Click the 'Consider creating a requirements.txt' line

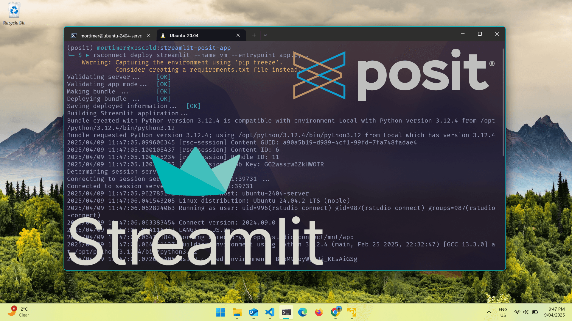coord(209,70)
